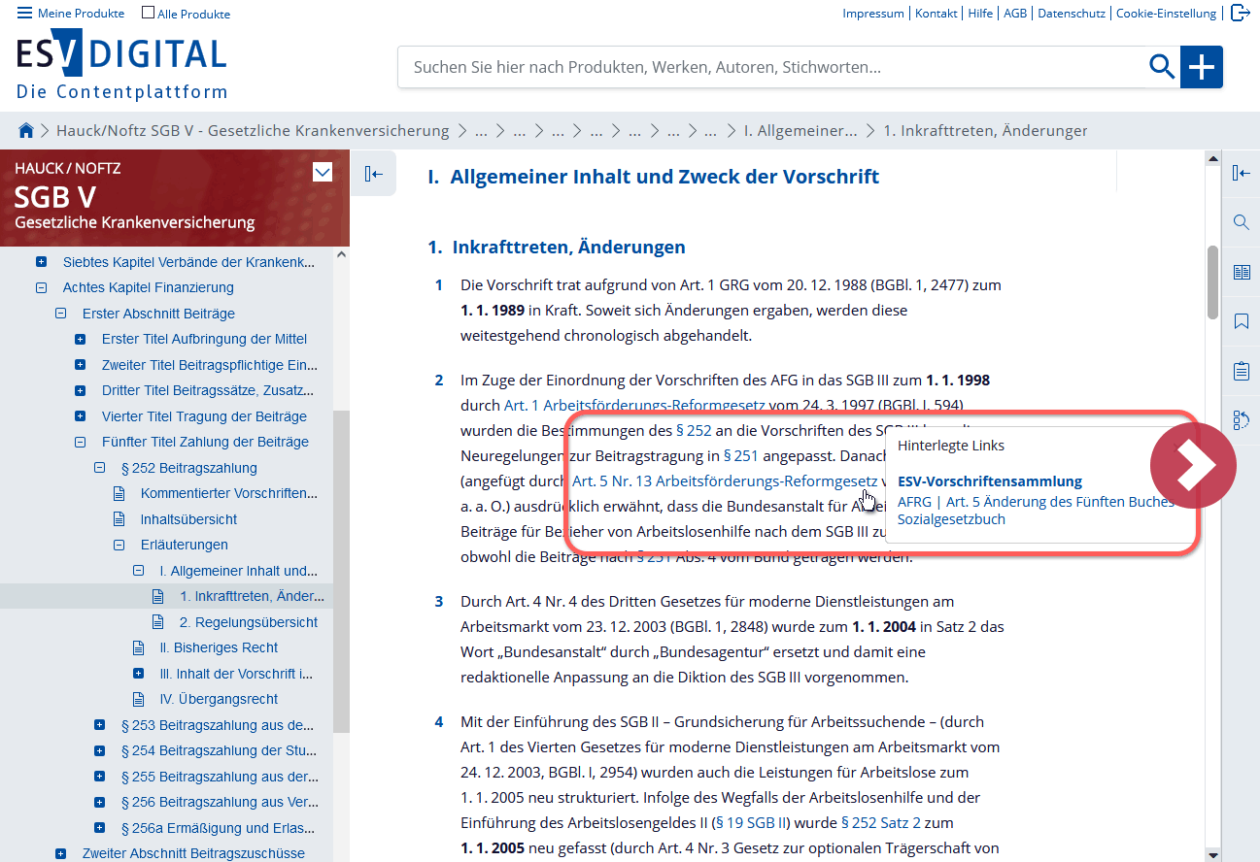Click the navigation tree scrollbar thumb

click(341, 571)
